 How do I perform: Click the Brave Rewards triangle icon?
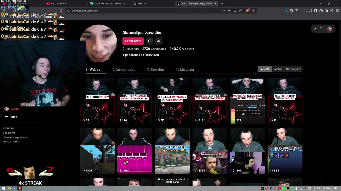click(x=253, y=11)
